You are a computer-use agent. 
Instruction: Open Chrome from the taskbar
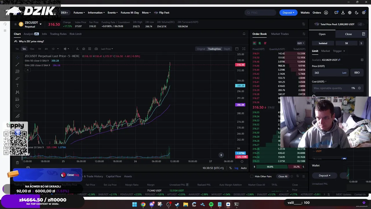tap(143, 205)
